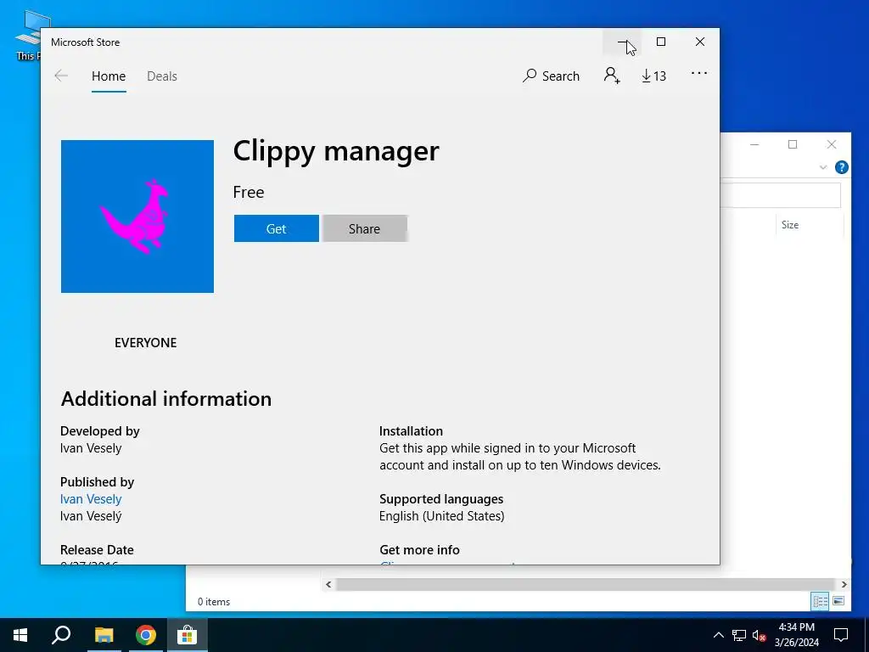Minimize the Microsoft Store window
This screenshot has height=652, width=869.
click(x=622, y=42)
